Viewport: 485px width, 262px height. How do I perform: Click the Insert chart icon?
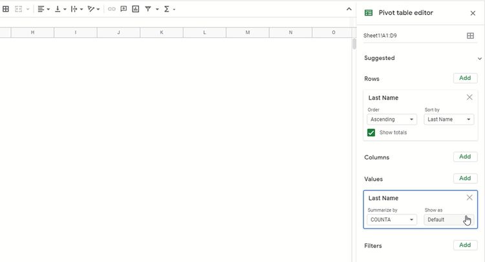[136, 9]
